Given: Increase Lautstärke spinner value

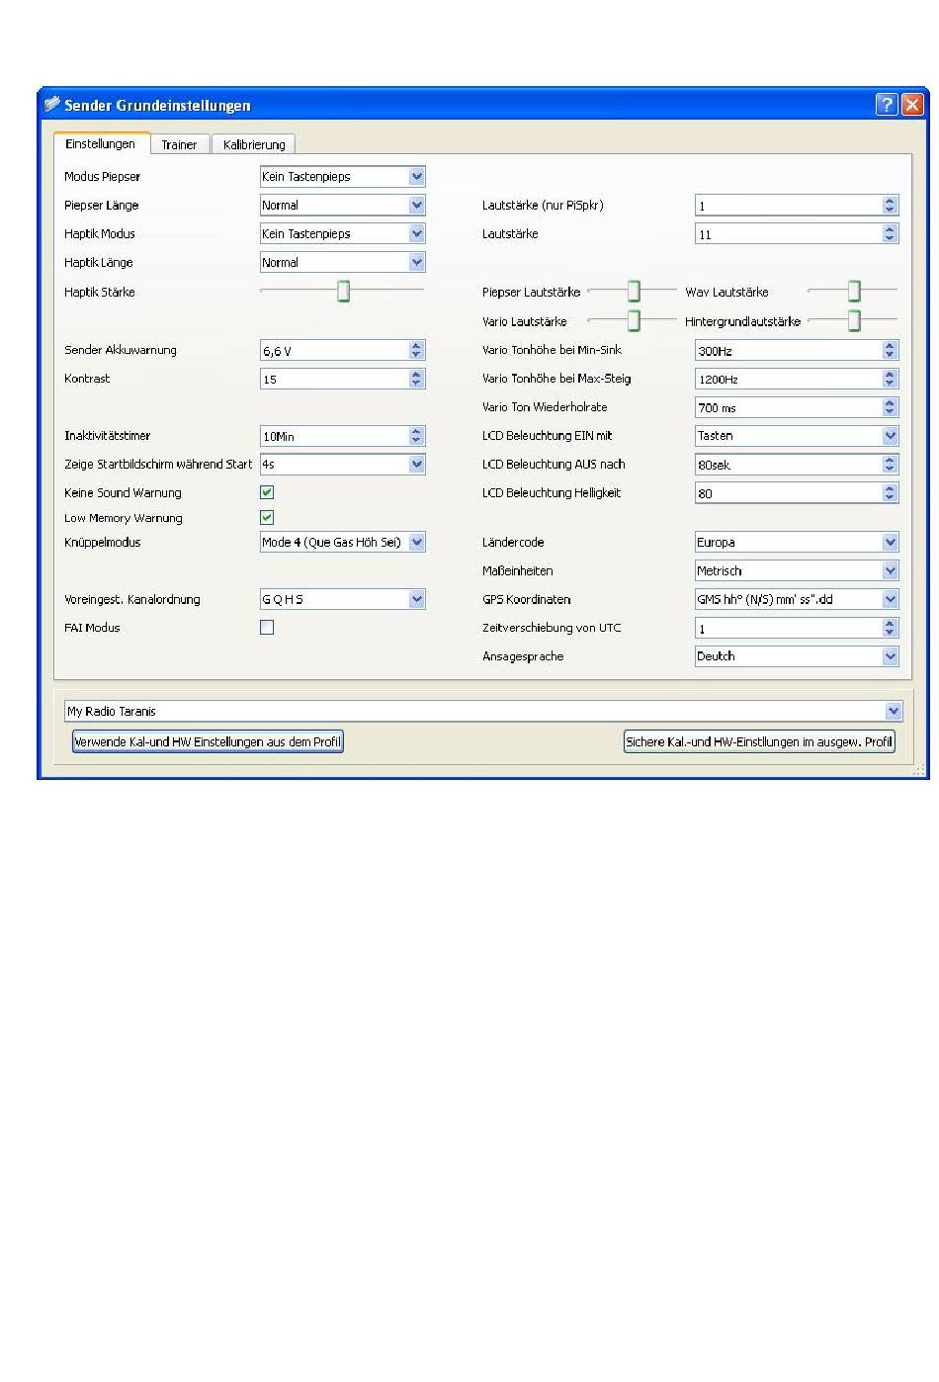Looking at the screenshot, I should click(x=890, y=229).
